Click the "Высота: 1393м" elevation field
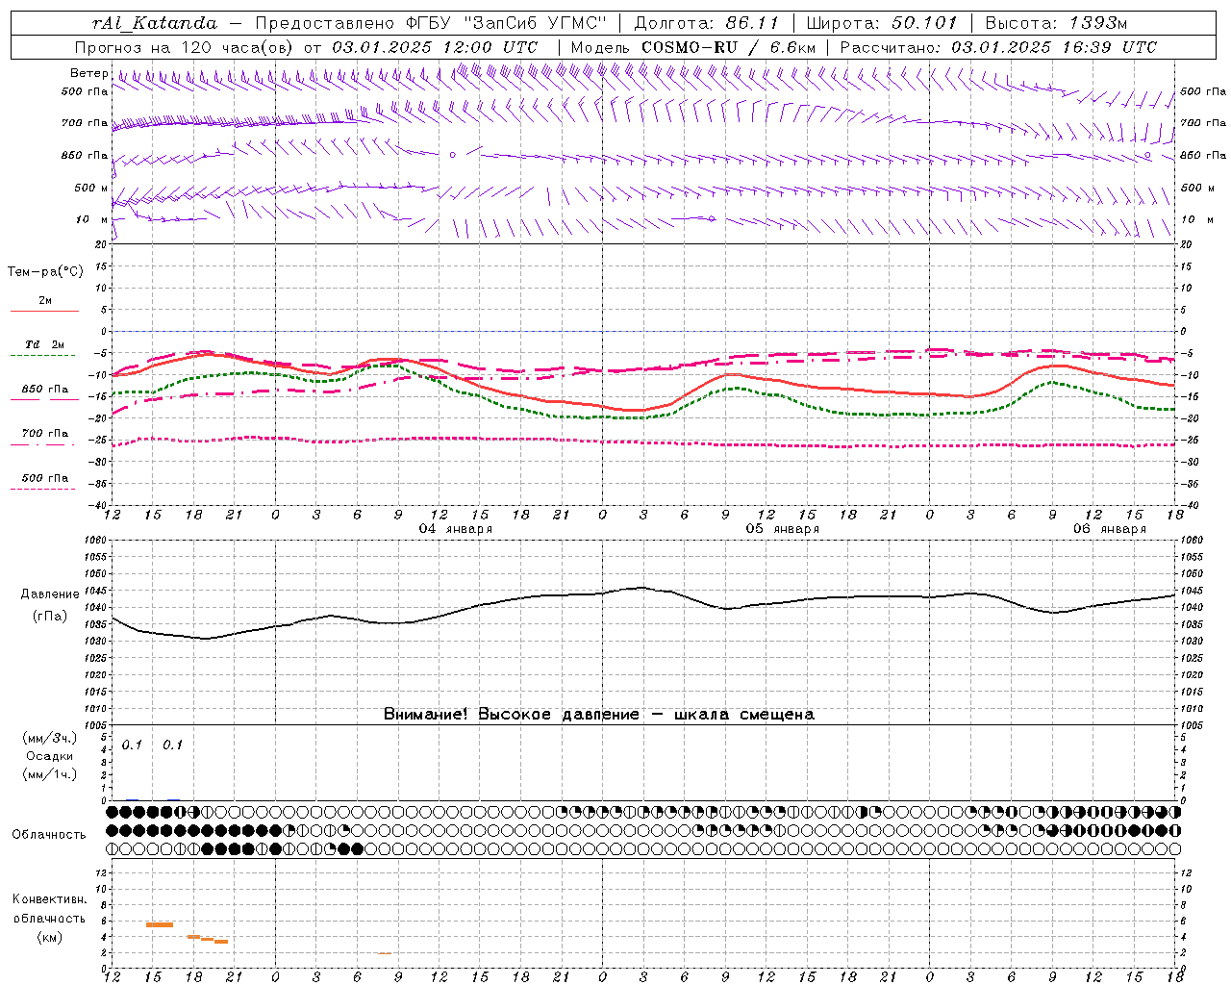 (1056, 23)
